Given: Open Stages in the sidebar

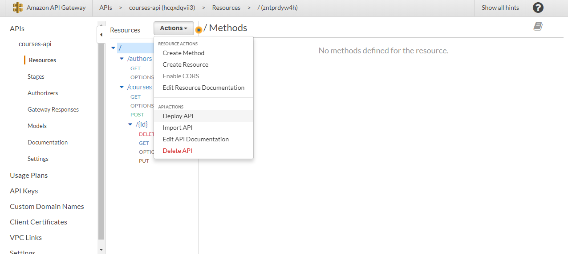Looking at the screenshot, I should 36,76.
